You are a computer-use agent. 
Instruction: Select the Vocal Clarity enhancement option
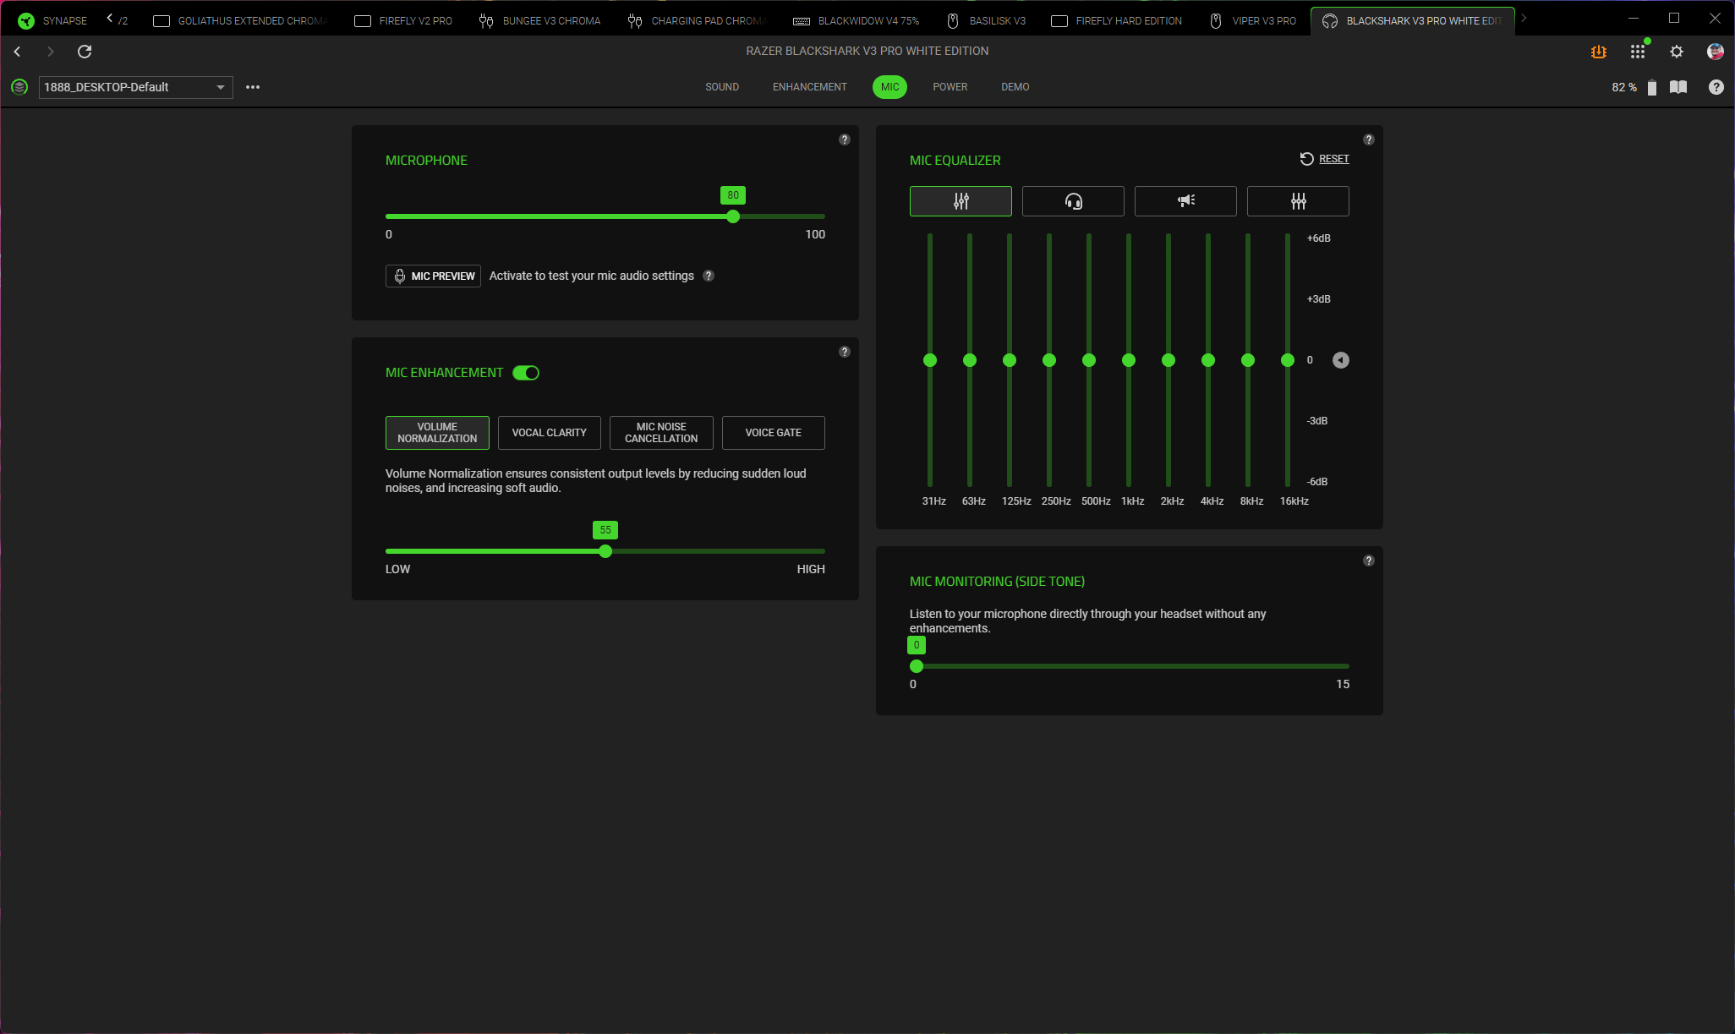(x=549, y=433)
